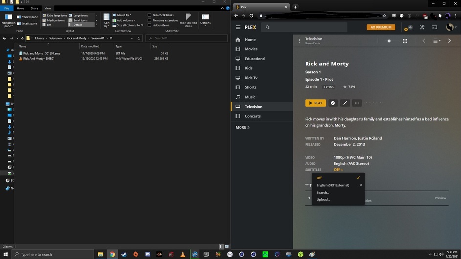
Task: Open the Plex hamburger menu
Action: coord(238,27)
